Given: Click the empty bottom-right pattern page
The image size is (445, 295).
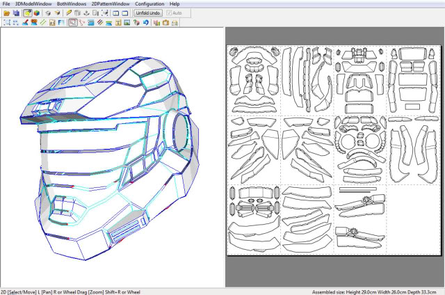Looking at the screenshot, I should pos(414,218).
